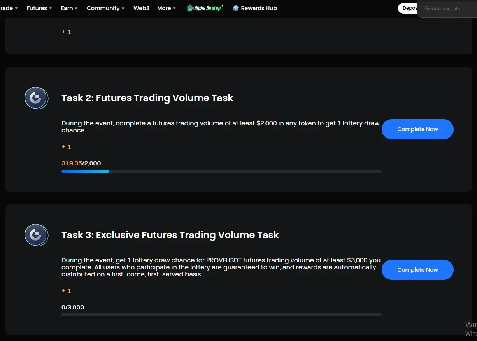Click Complete Now for Task 3
This screenshot has width=477, height=341.
(x=417, y=270)
